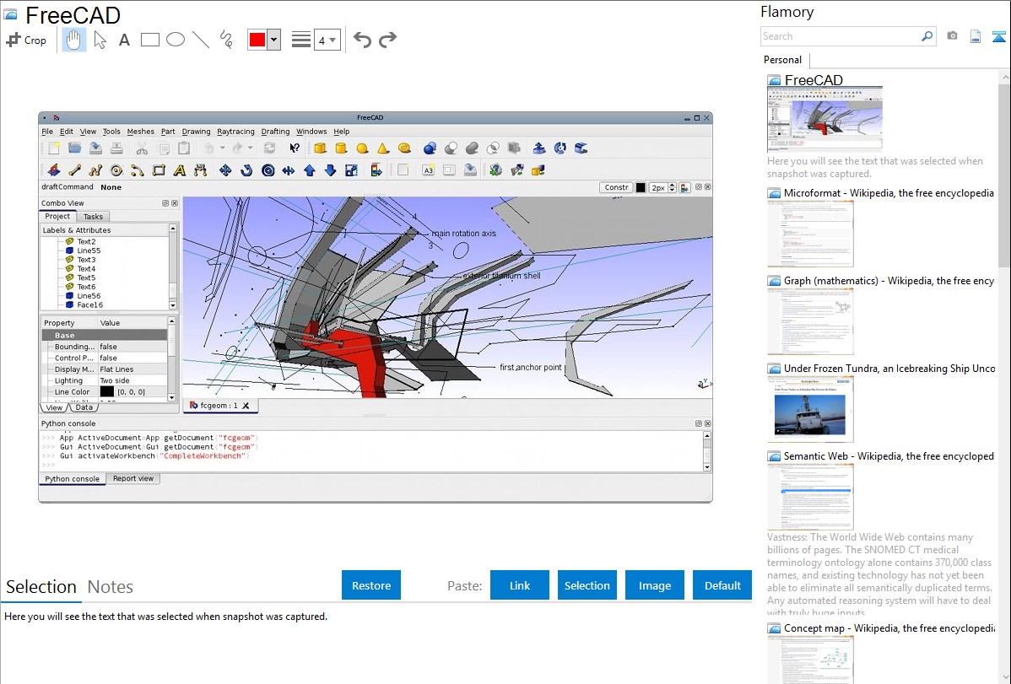Open the FreeCAD File menu
Image resolution: width=1011 pixels, height=684 pixels.
pyautogui.click(x=48, y=132)
